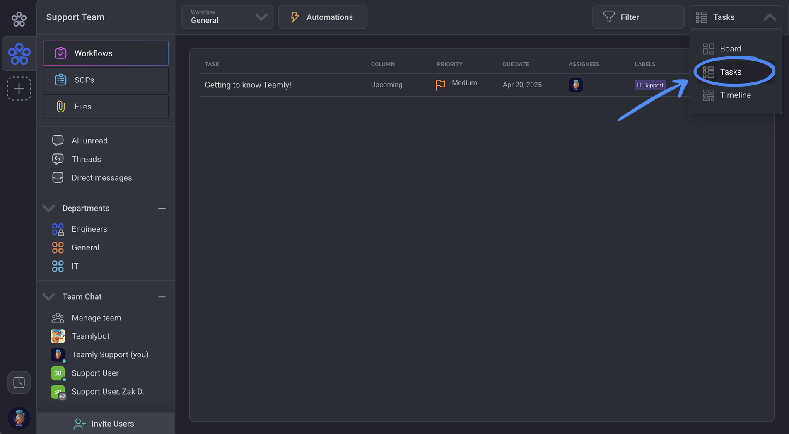The height and width of the screenshot is (434, 789).
Task: Click the ASSIGNEES column header
Action: click(x=584, y=64)
